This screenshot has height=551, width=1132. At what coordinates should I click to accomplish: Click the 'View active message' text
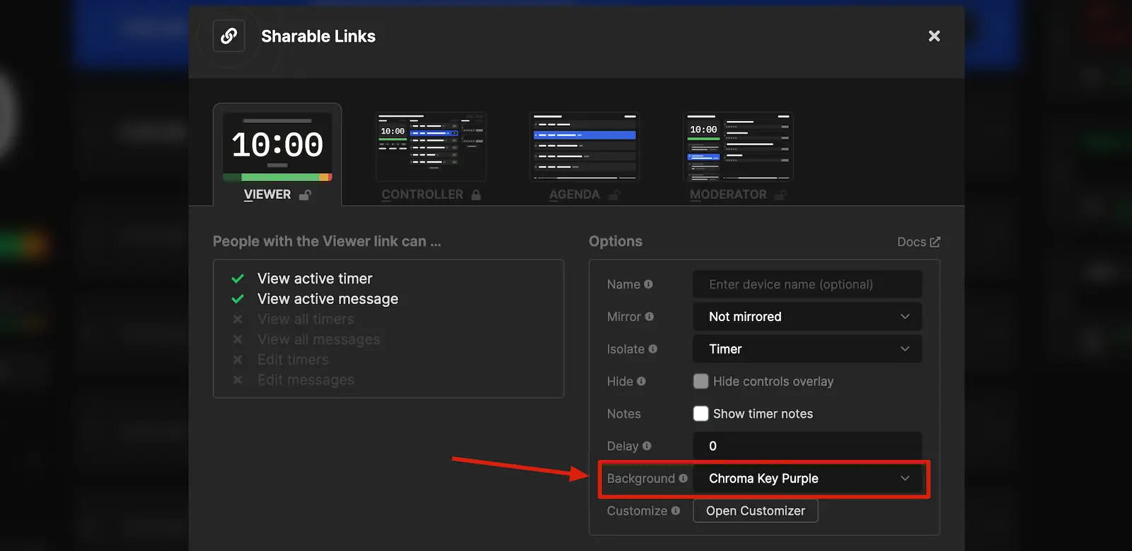(328, 299)
